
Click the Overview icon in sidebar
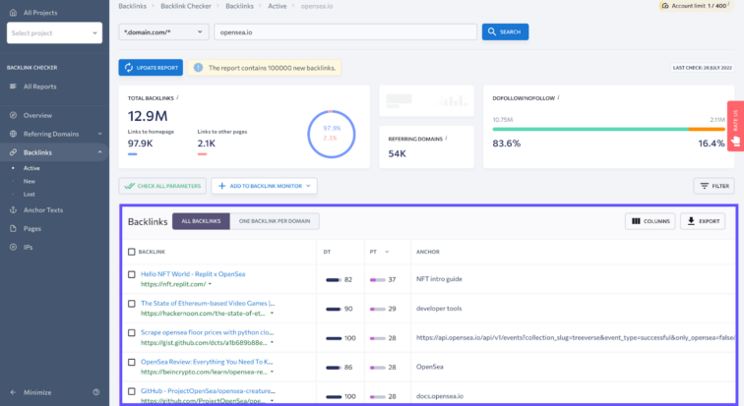[x=13, y=115]
